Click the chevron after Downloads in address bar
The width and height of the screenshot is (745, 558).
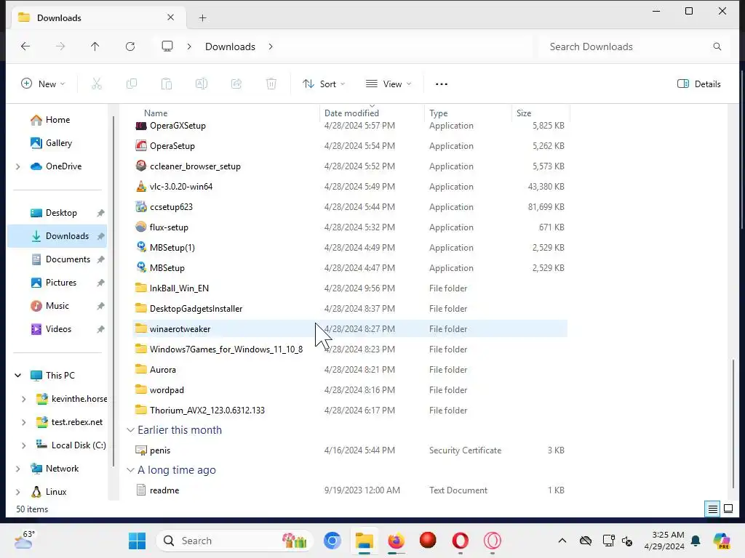pyautogui.click(x=271, y=46)
